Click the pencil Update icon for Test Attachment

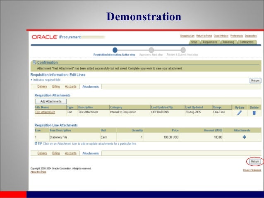[x=239, y=112]
